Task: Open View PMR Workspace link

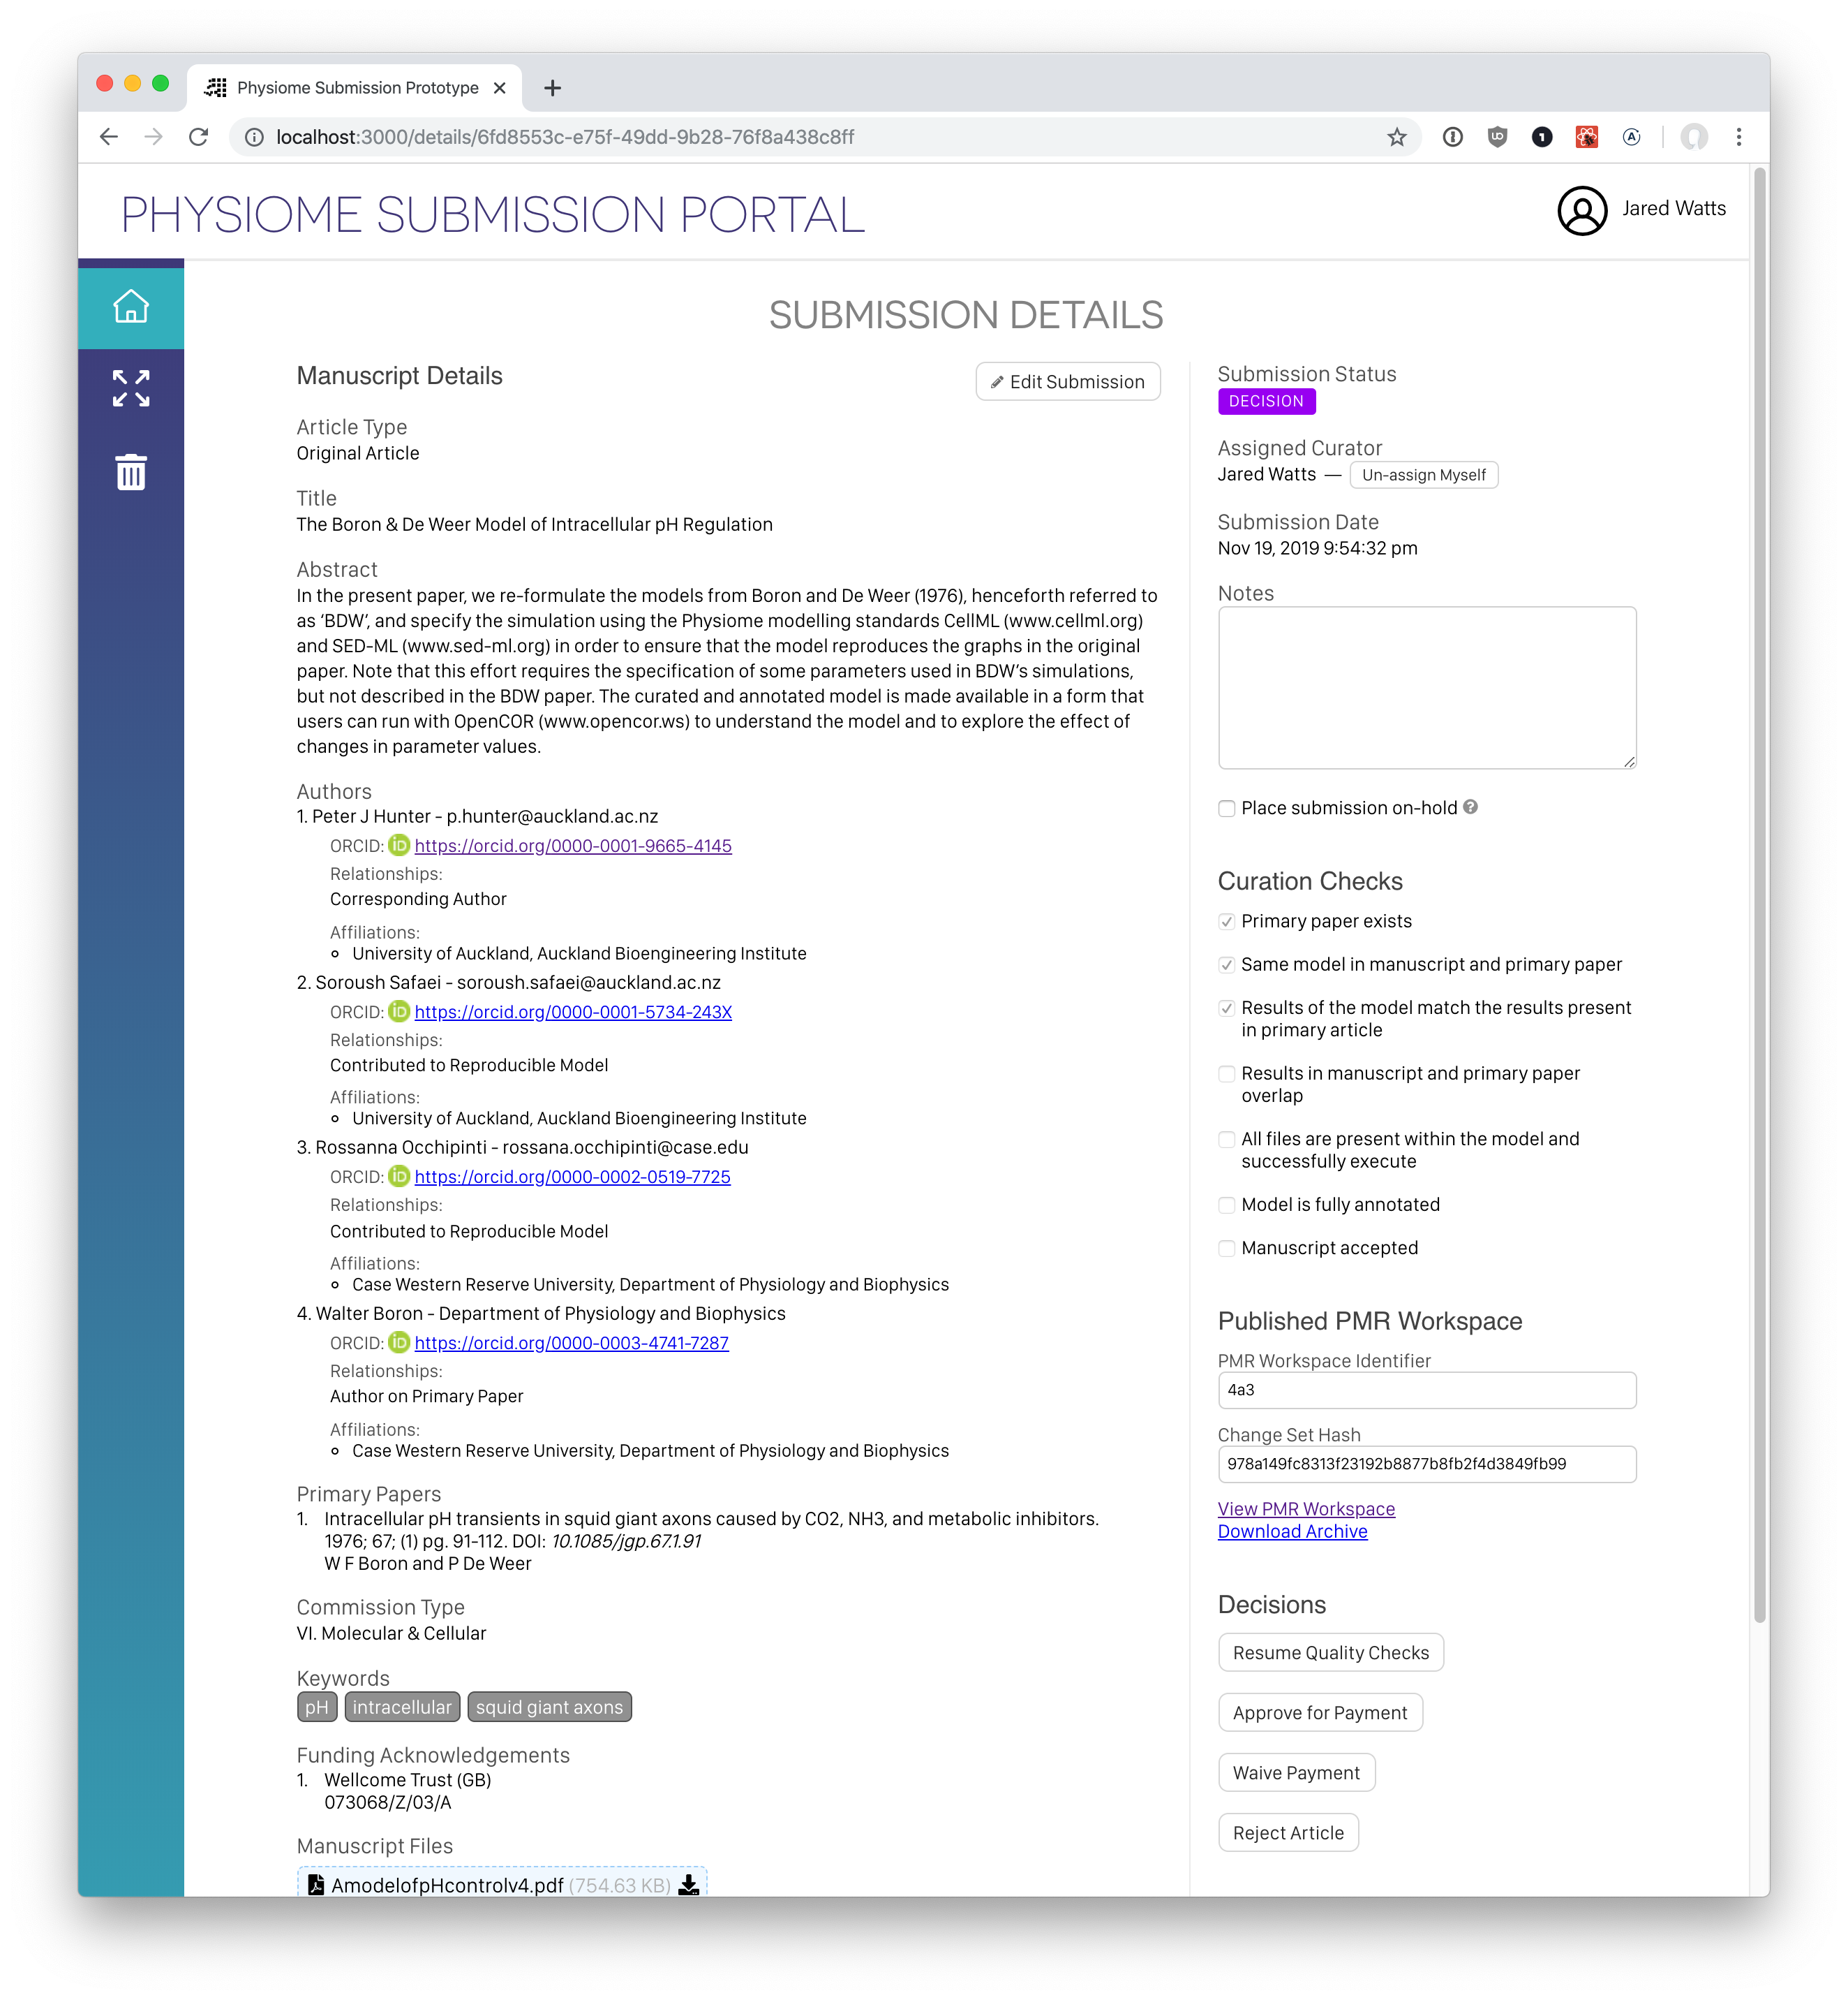Action: tap(1306, 1509)
